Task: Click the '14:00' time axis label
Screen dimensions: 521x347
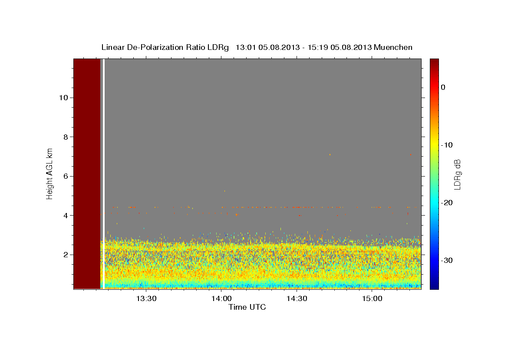Action: point(221,299)
